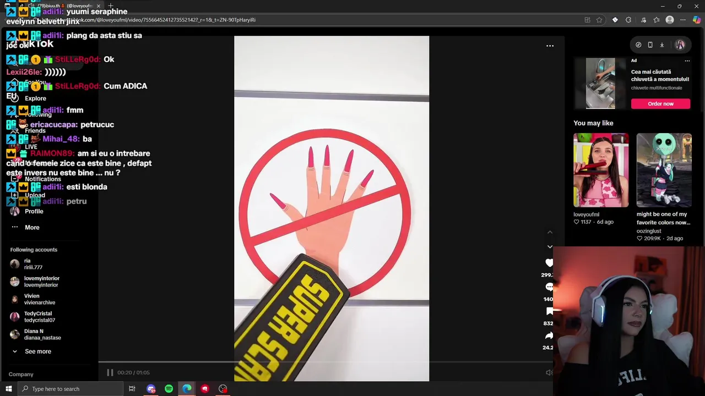
Task: Click Order now on the ad
Action: click(x=660, y=103)
